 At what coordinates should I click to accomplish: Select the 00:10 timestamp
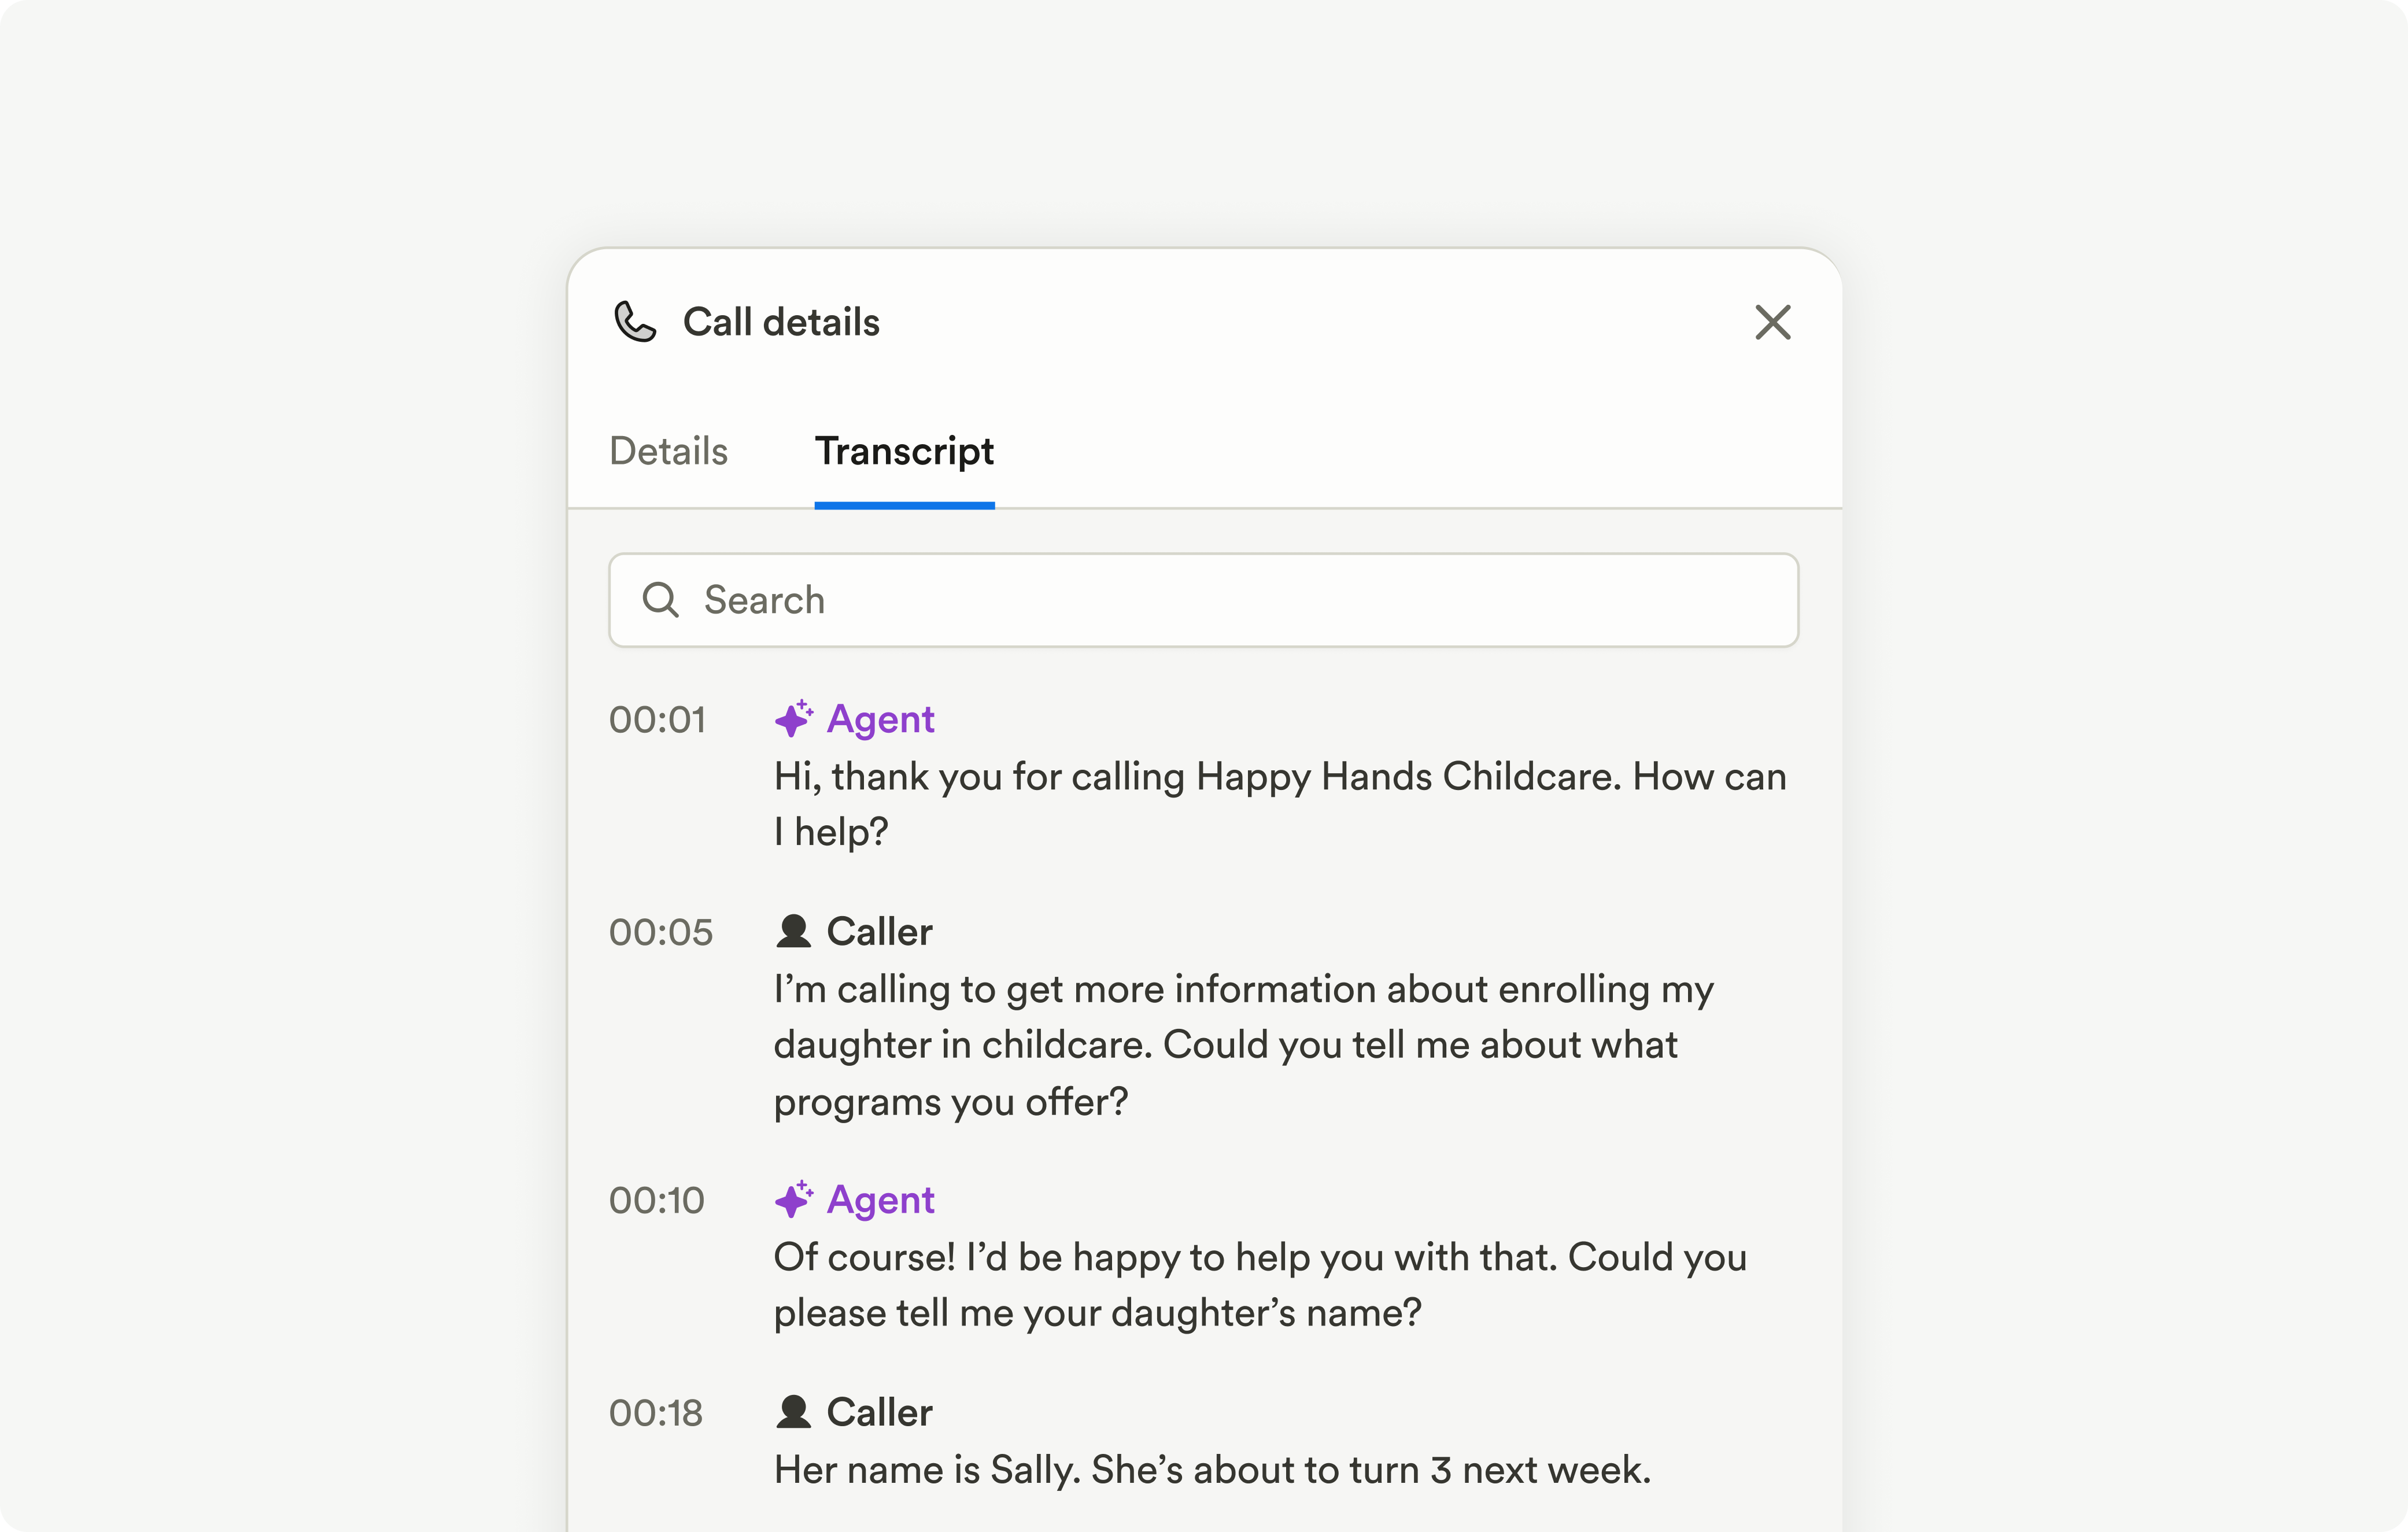tap(657, 1201)
